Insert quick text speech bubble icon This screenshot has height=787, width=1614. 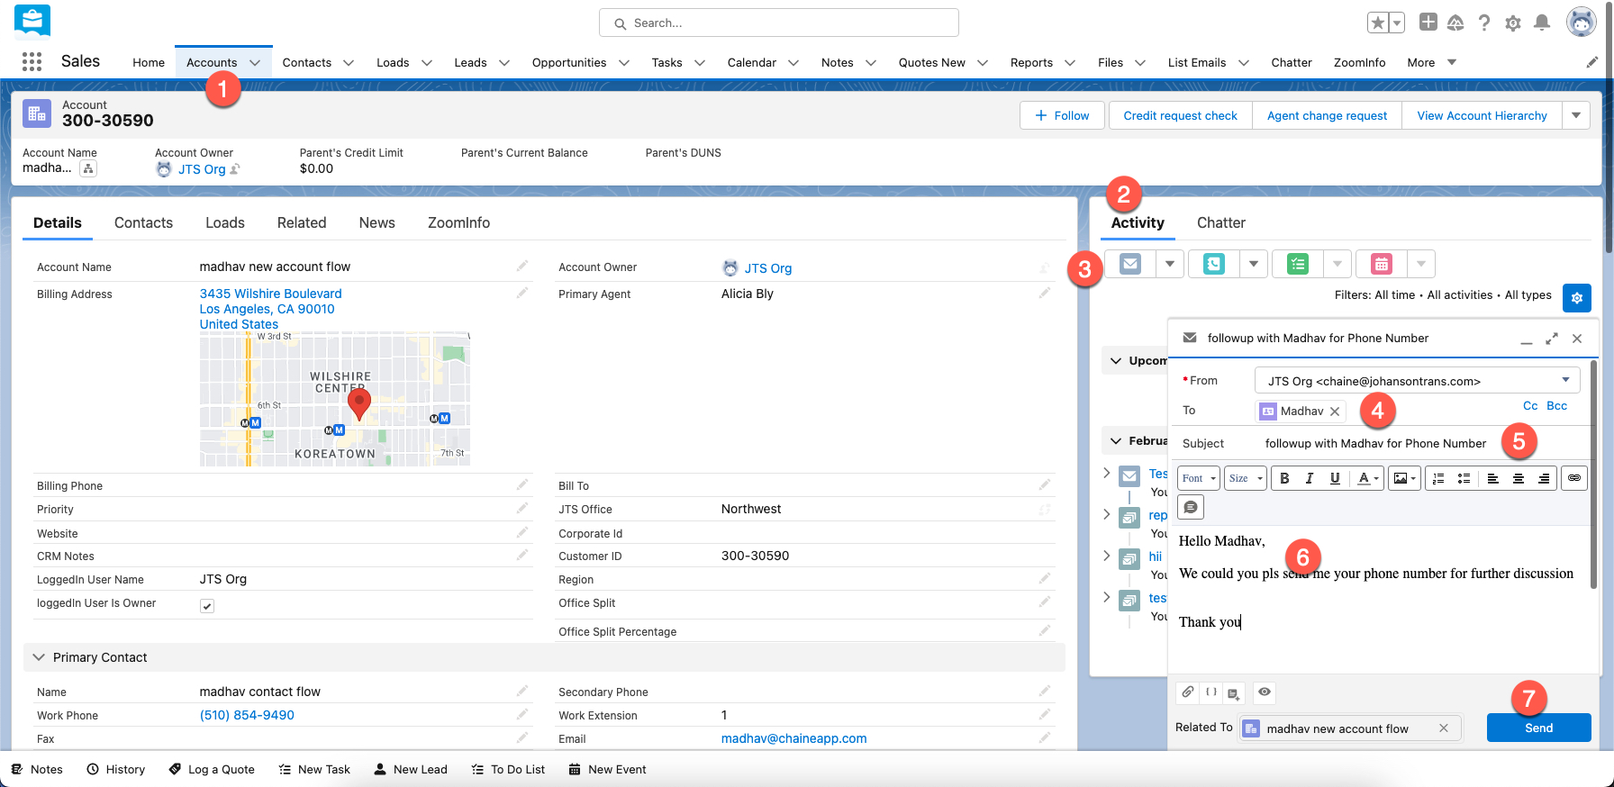click(x=1191, y=507)
